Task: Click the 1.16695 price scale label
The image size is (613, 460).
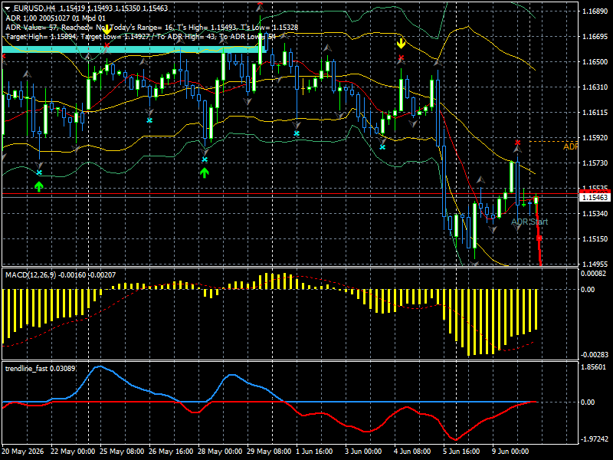Action: [595, 36]
